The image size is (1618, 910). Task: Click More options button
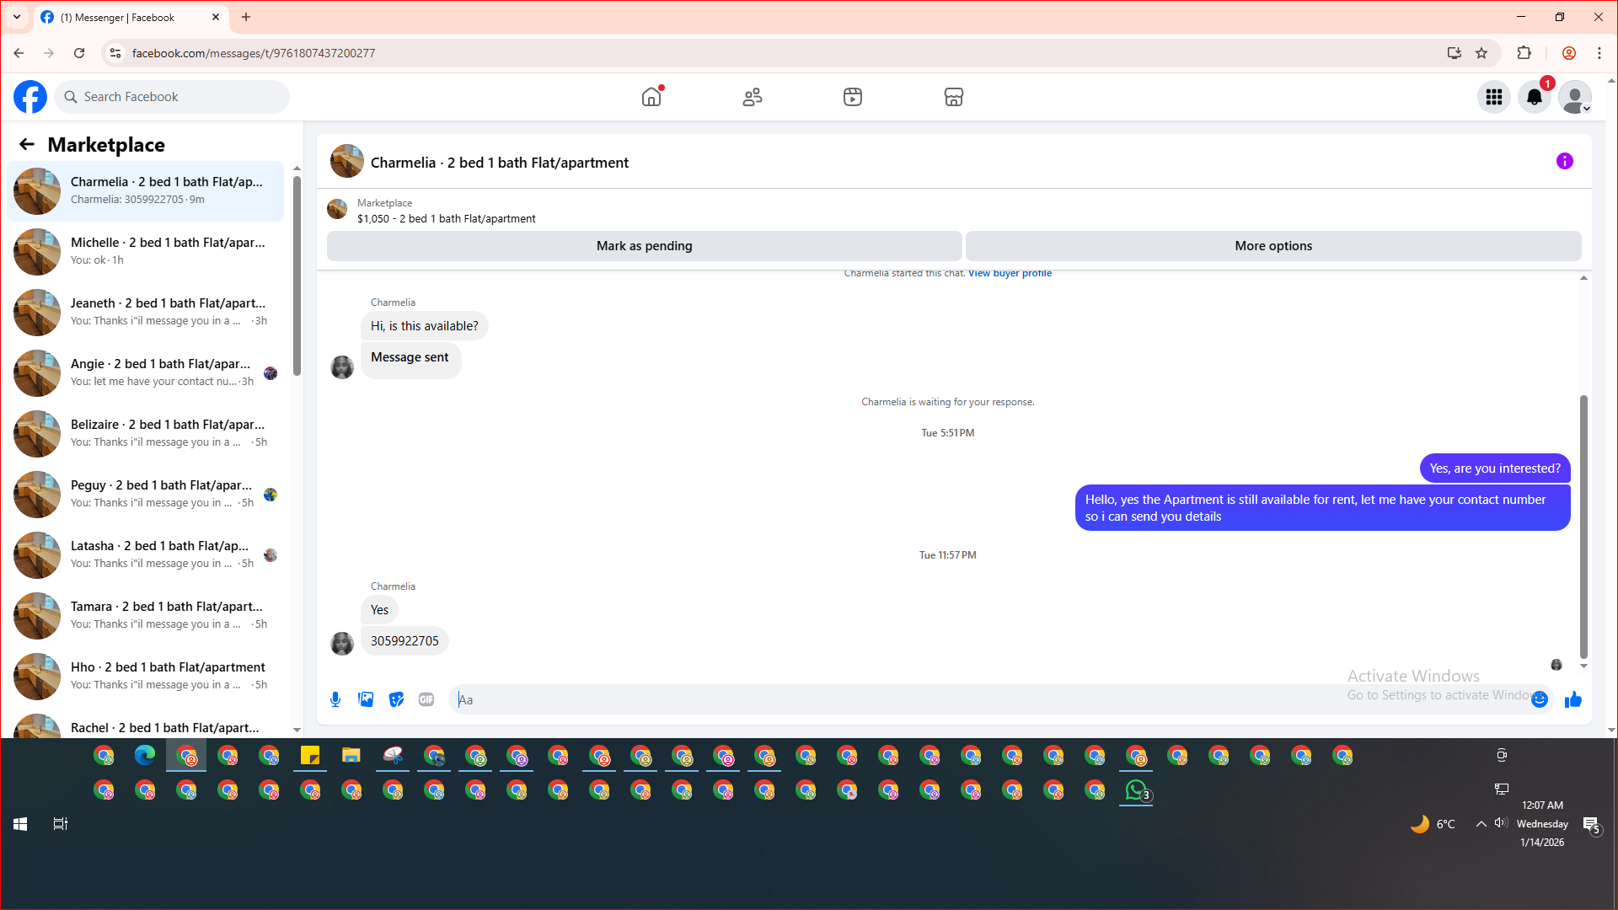1272,246
